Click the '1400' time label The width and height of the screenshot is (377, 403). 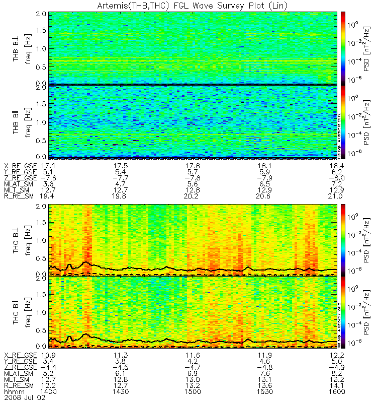click(x=48, y=392)
